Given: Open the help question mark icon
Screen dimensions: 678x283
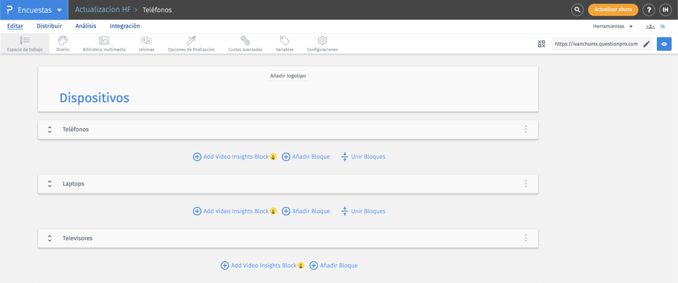Looking at the screenshot, I should (x=649, y=10).
